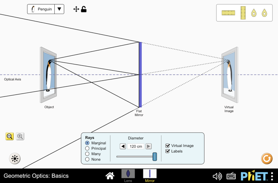Open the keyboard shortcuts help
This screenshot has width=278, height=183.
231,176
